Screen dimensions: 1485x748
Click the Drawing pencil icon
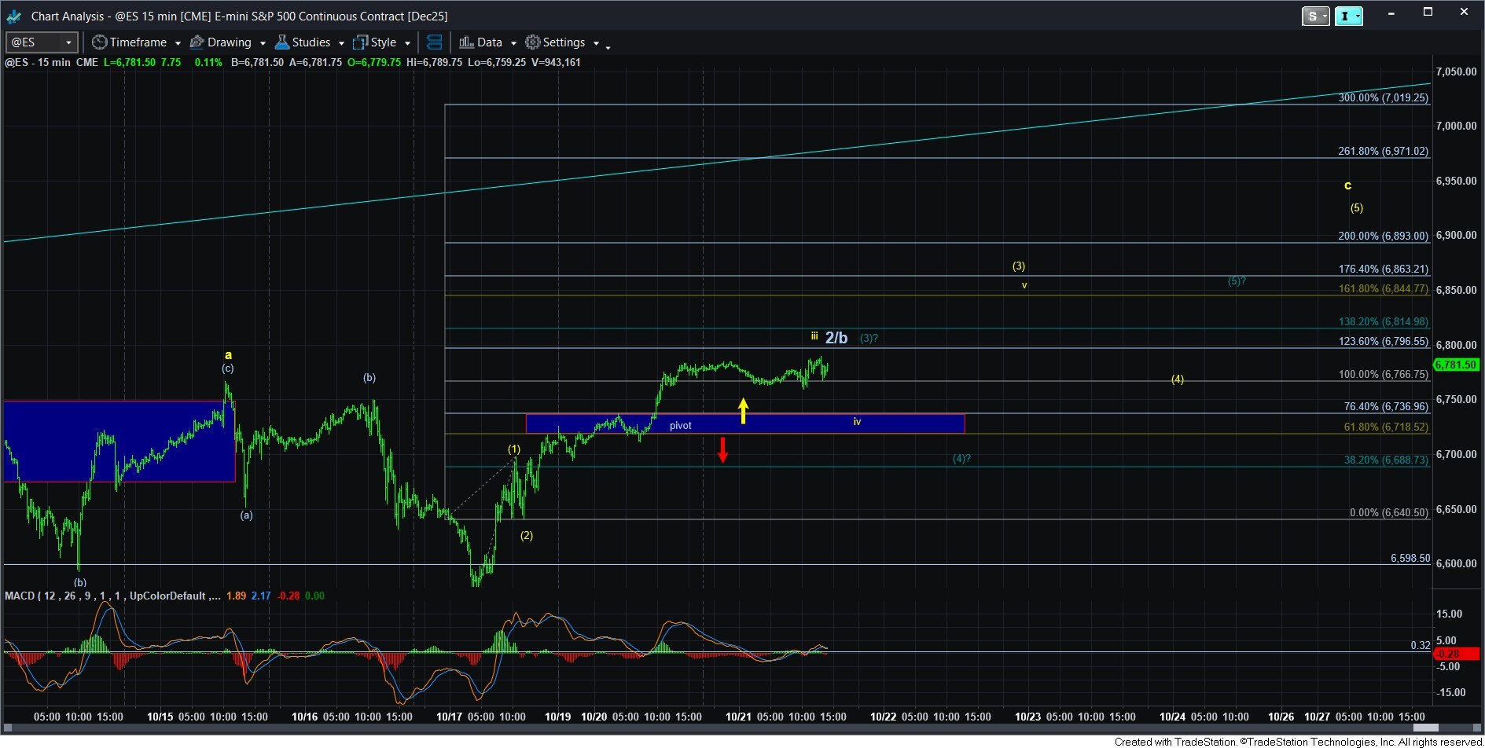point(197,42)
